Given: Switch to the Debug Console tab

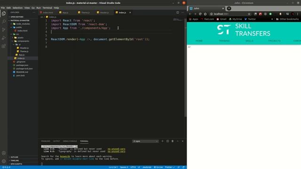Looking at the screenshot, I should (x=70, y=141).
